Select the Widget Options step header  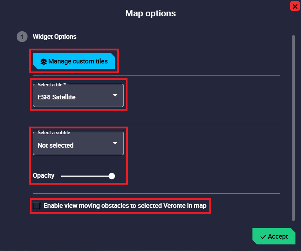[x=54, y=37]
